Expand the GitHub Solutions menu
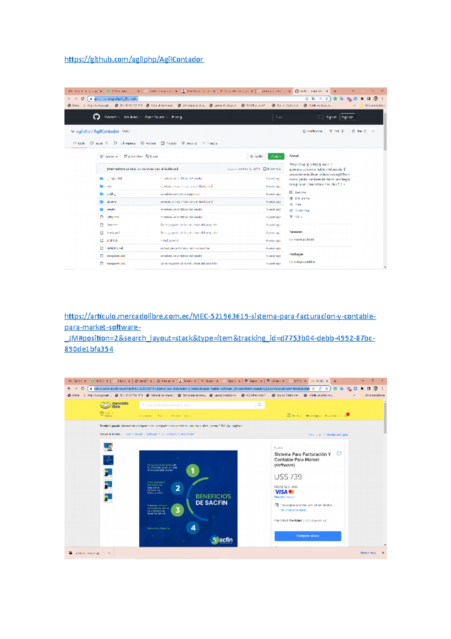 132,117
